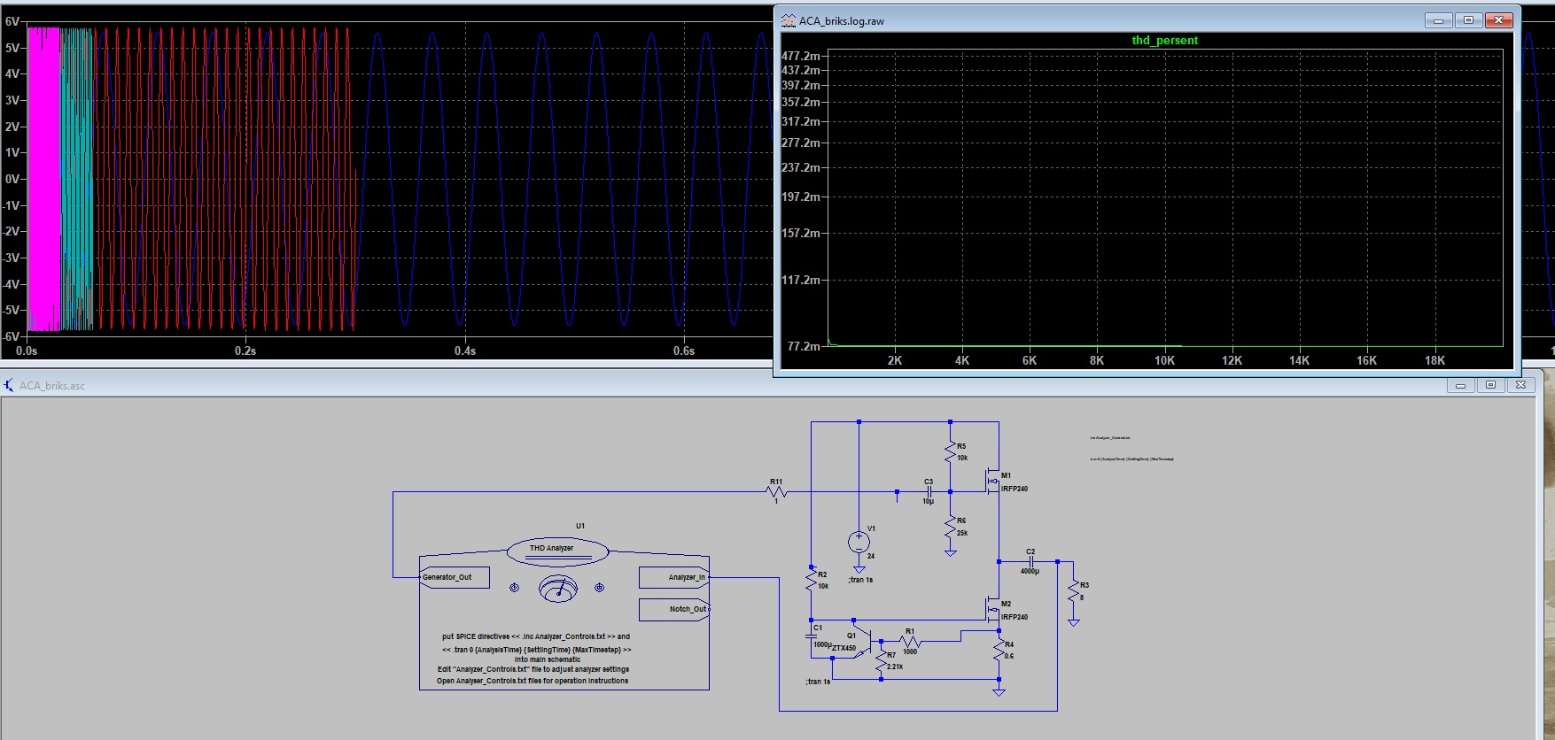Click '0.2s' on waveform time axis
1555x740 pixels.
[x=245, y=351]
